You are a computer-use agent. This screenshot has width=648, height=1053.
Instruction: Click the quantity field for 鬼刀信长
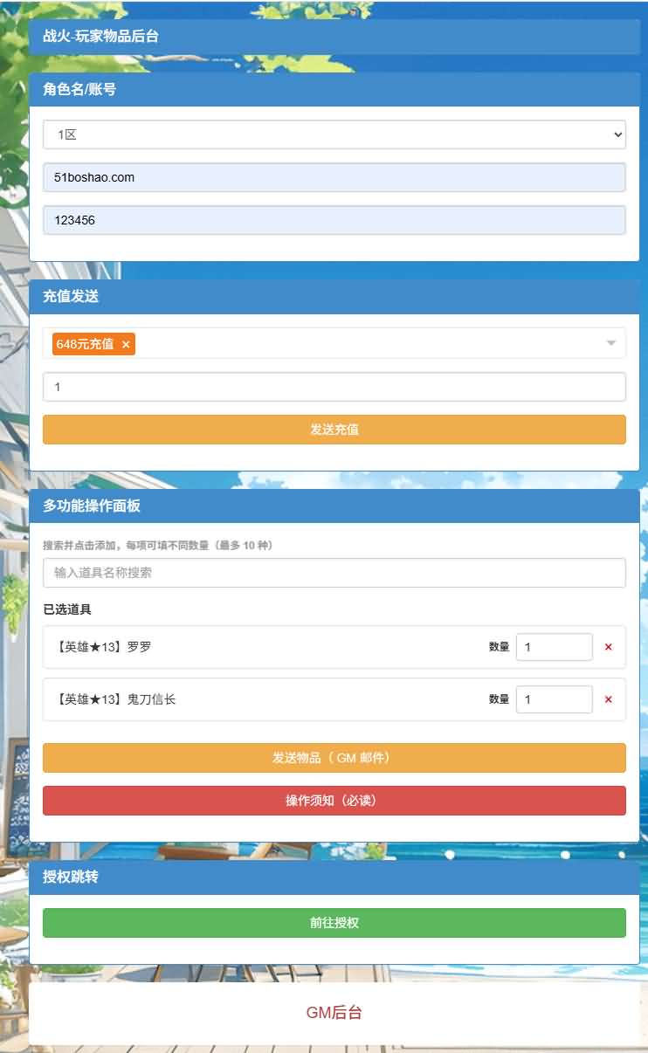(555, 699)
